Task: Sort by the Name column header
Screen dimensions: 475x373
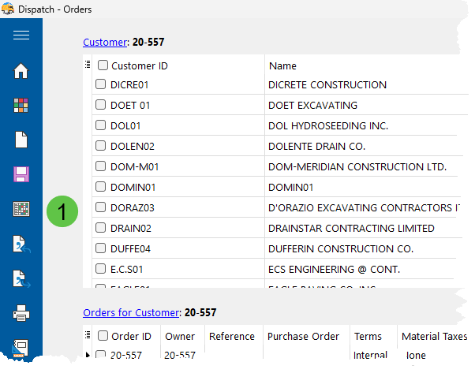Action: coord(282,66)
